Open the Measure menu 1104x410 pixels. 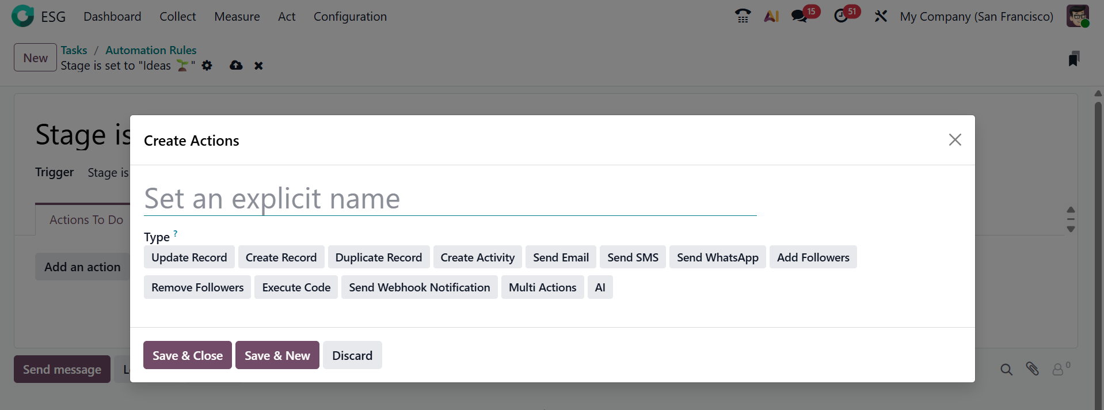237,17
